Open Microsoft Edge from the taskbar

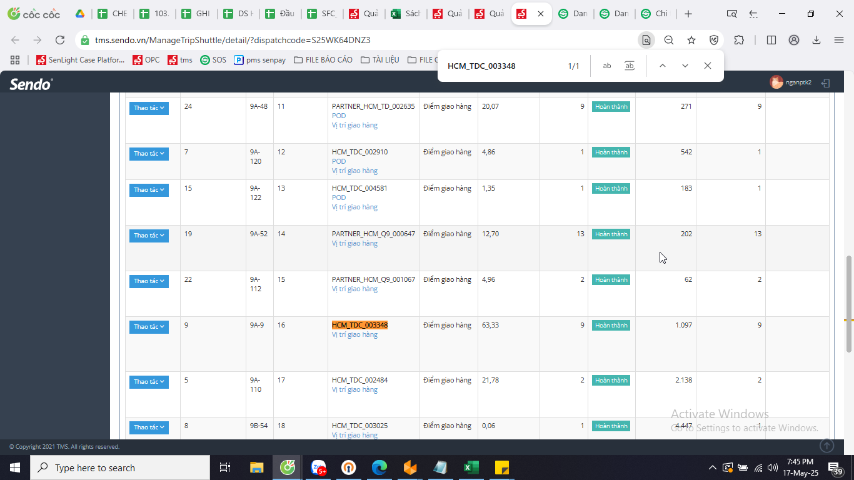379,467
